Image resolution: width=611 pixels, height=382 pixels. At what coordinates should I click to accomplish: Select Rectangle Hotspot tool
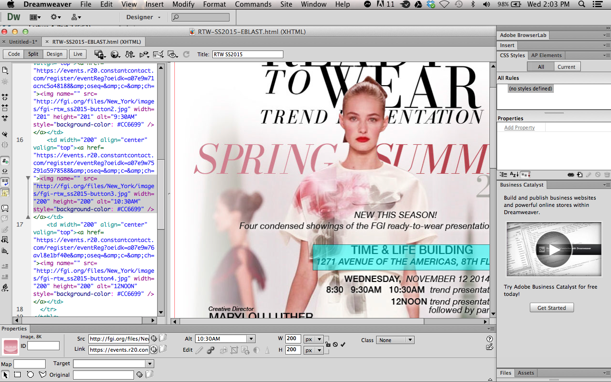click(x=17, y=374)
